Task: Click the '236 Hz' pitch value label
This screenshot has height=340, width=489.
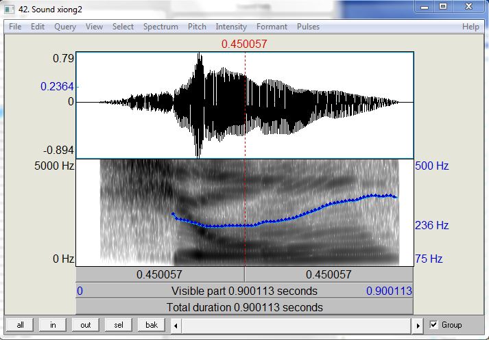Action: 431,225
